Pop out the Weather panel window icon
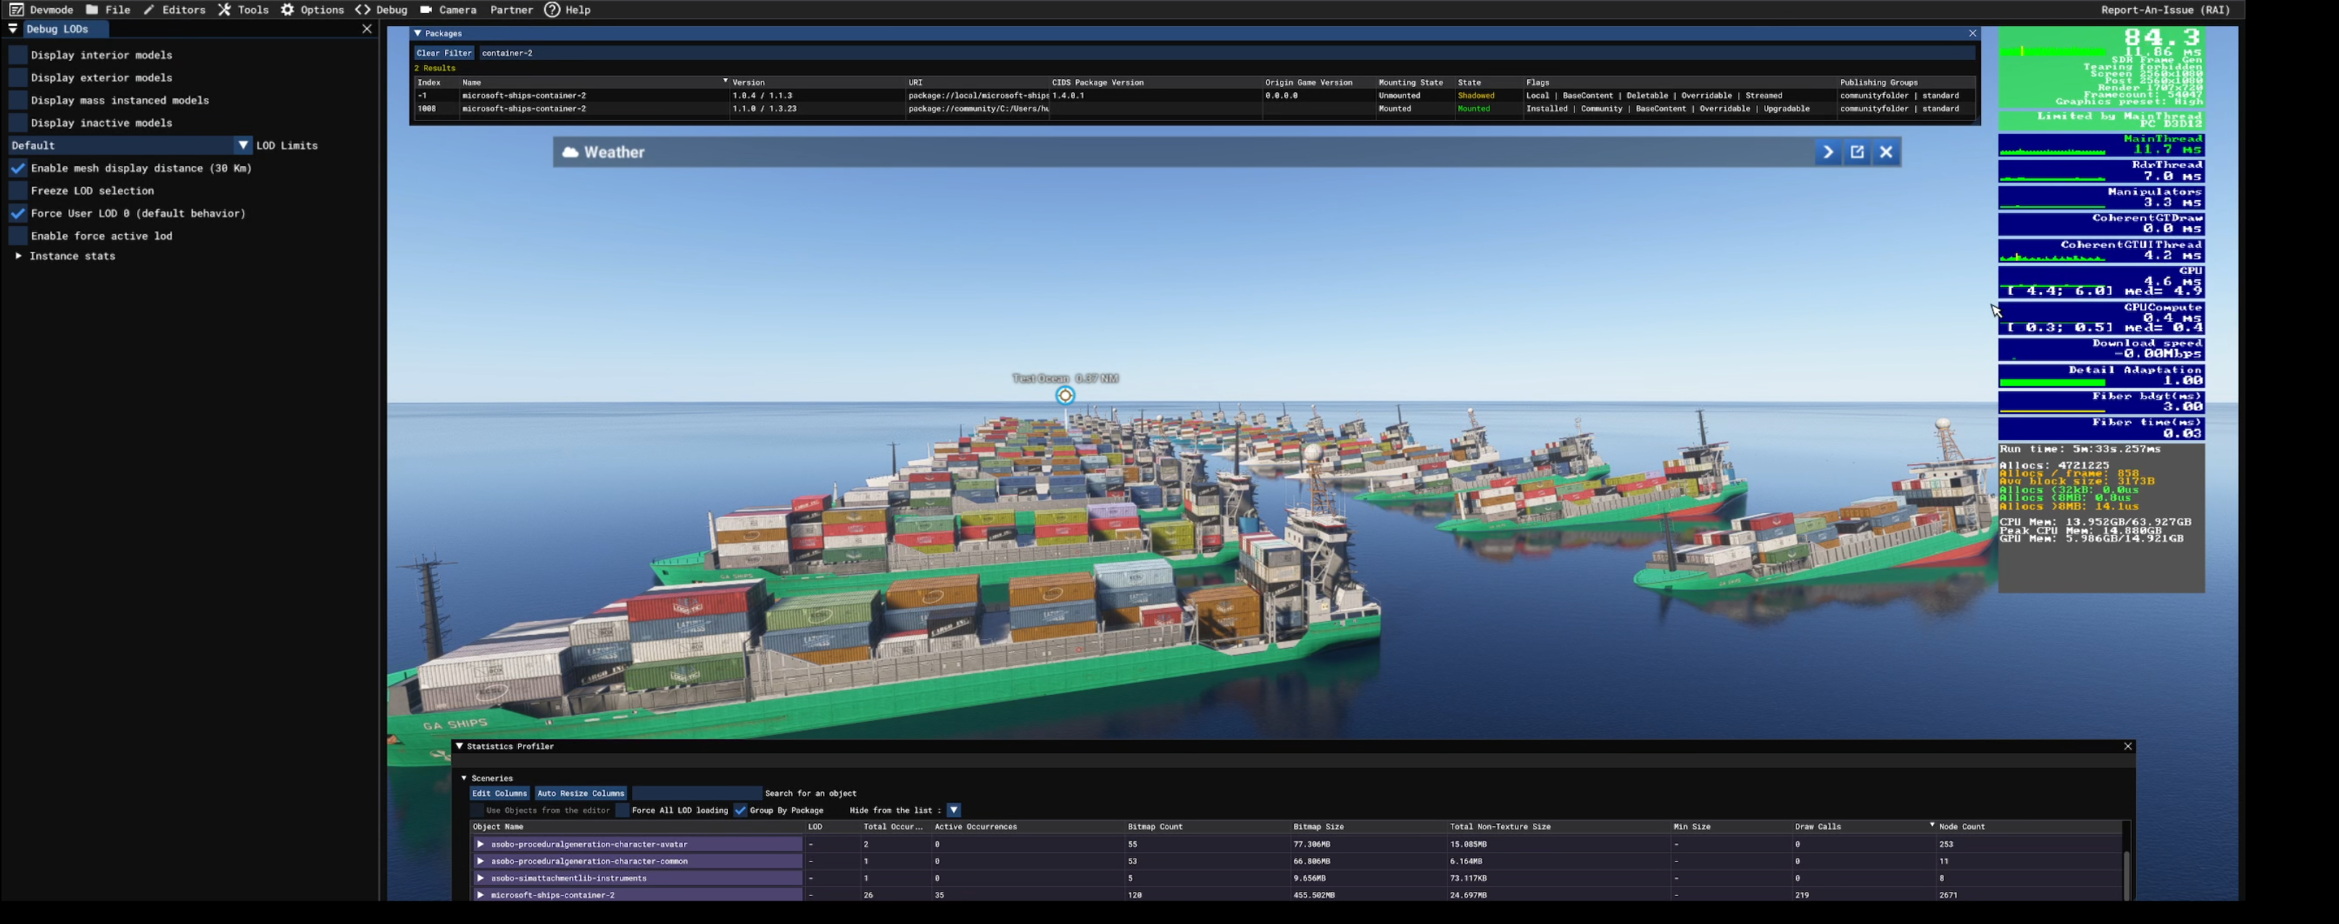Screen dimensions: 2339x924 [1857, 152]
